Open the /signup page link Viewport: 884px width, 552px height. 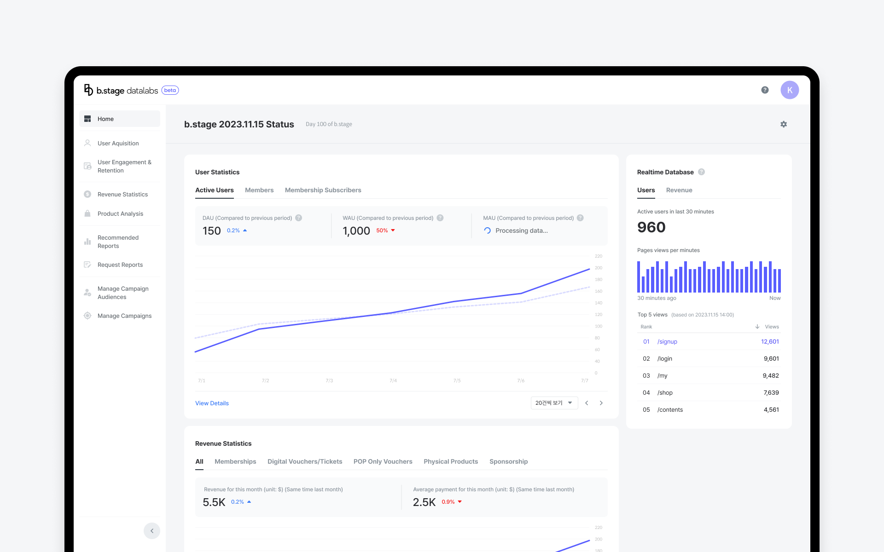pyautogui.click(x=667, y=341)
